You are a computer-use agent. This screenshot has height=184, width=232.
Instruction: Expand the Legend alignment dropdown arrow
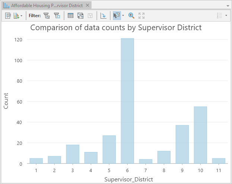coord(226,15)
